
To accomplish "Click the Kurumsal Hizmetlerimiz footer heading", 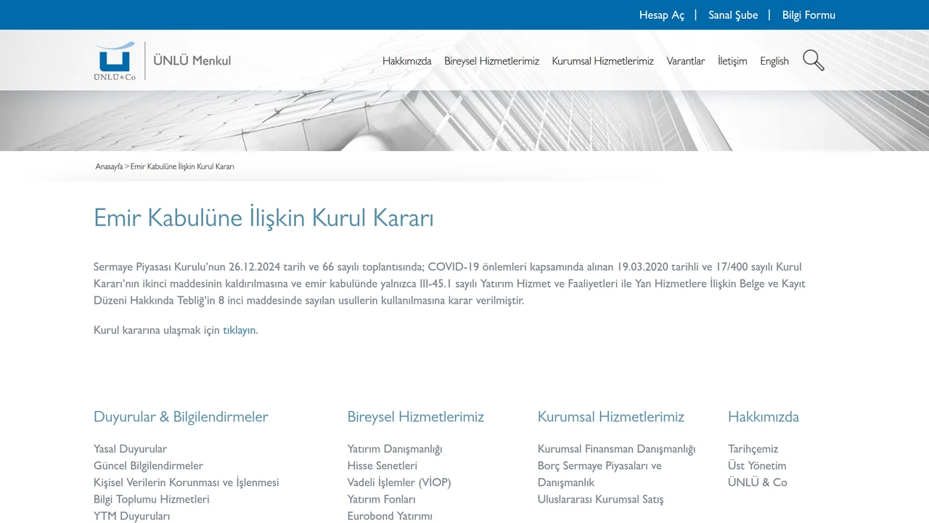I will click(x=611, y=417).
